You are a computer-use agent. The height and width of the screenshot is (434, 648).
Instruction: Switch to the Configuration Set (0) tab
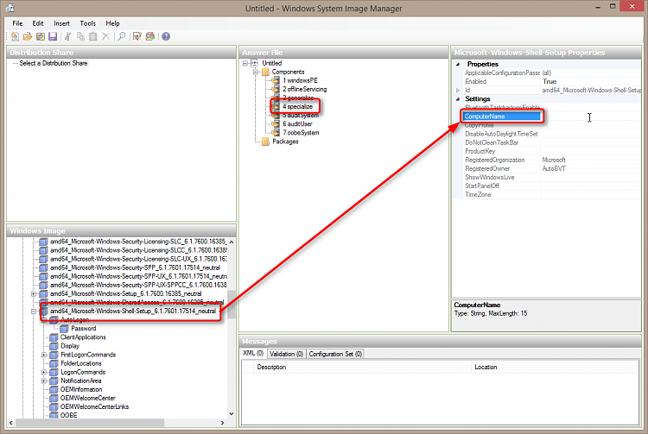[x=335, y=354]
